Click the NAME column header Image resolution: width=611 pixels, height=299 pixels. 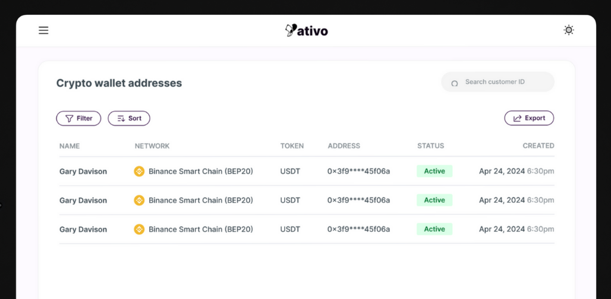pyautogui.click(x=70, y=146)
